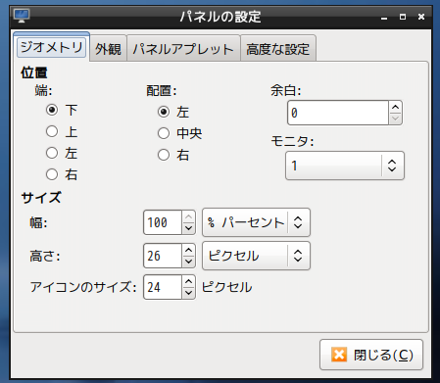Click the monitor icon in the title bar
This screenshot has width=440, height=383.
point(22,16)
